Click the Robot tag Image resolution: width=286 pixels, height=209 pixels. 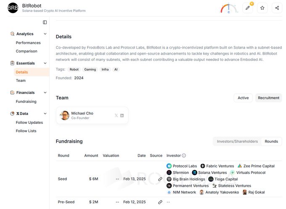74,69
